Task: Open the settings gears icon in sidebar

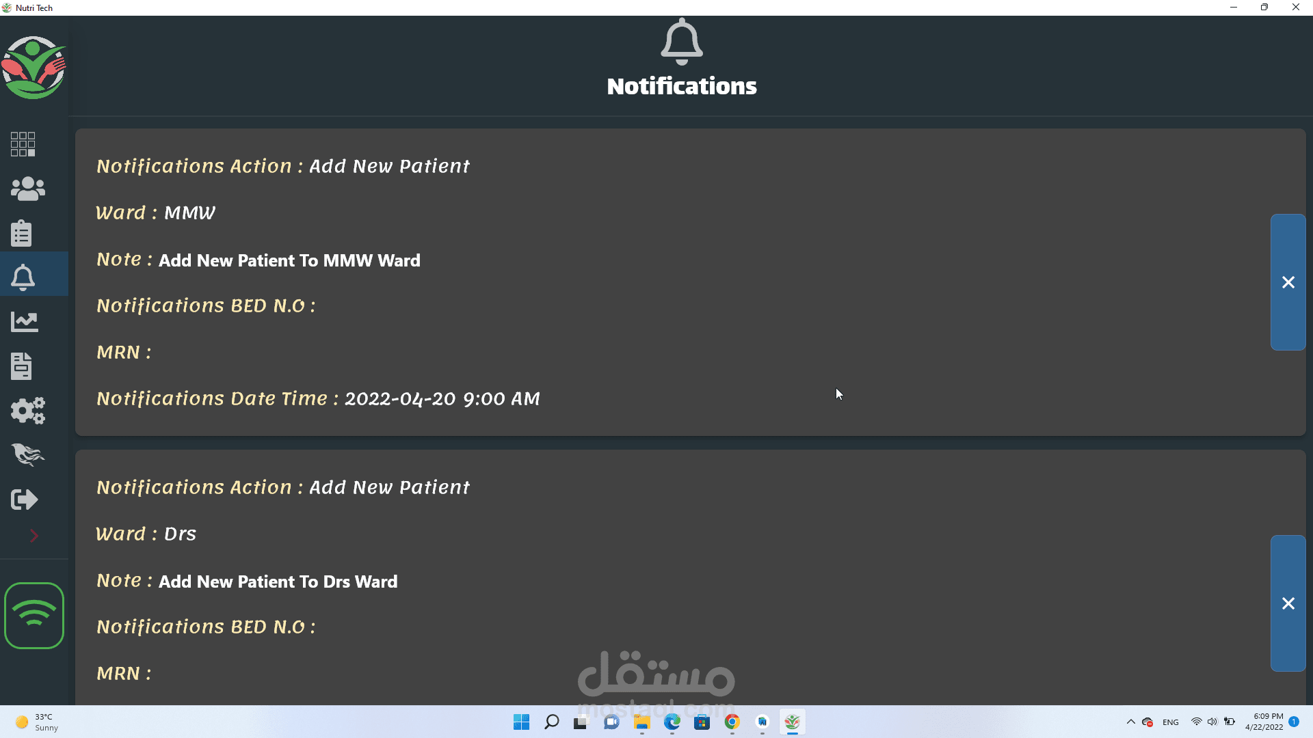Action: click(27, 411)
